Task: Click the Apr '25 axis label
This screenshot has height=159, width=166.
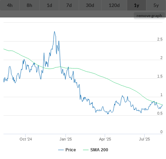Action: click(x=105, y=139)
